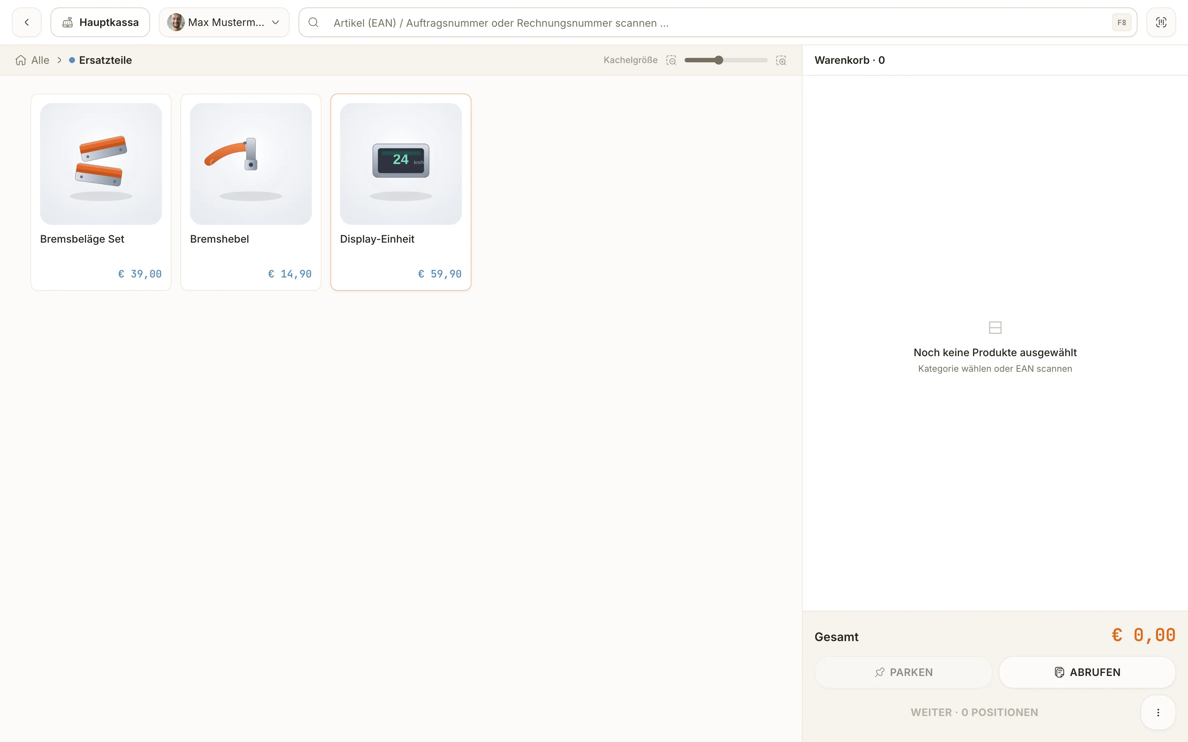The height and width of the screenshot is (742, 1188).
Task: Click the larger tile size icon
Action: tap(781, 60)
